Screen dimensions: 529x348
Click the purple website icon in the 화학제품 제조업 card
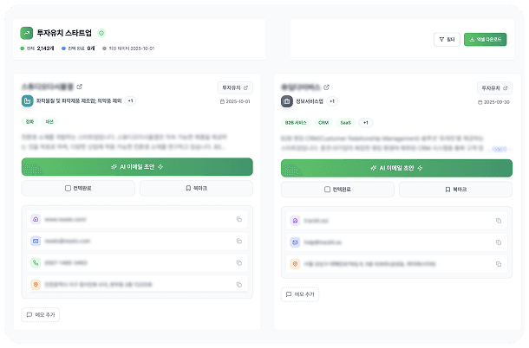tap(36, 219)
